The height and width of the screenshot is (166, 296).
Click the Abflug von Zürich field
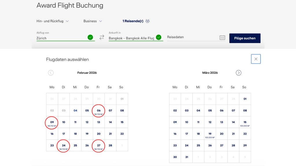coord(61,38)
